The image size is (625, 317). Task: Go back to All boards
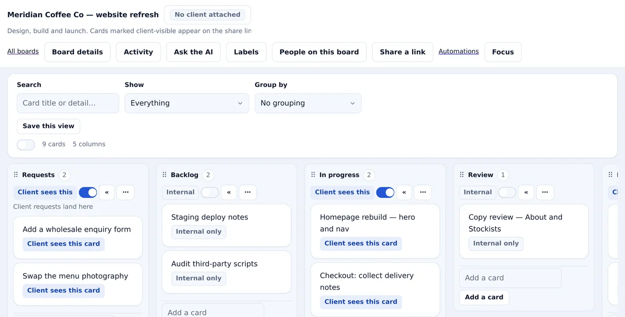23,52
